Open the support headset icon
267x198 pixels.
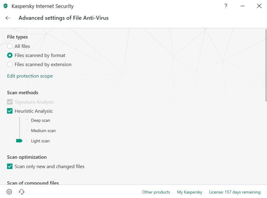pos(22,192)
